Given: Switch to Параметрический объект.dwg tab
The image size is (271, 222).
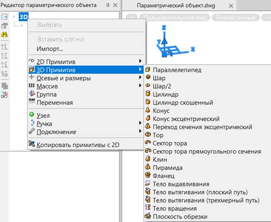Looking at the screenshot, I should tap(176, 6).
